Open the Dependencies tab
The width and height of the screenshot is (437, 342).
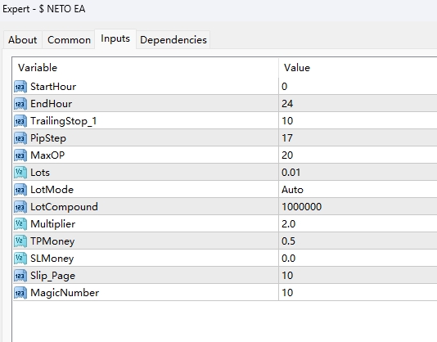(173, 40)
